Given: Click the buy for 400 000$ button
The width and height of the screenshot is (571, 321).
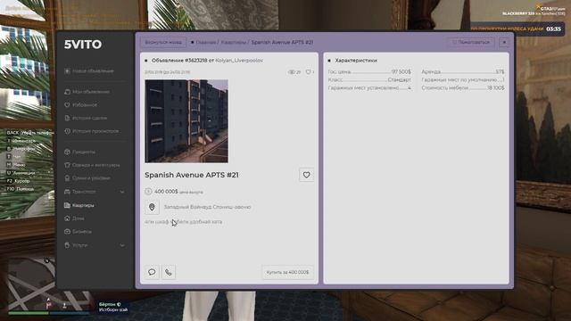Looking at the screenshot, I should [x=287, y=272].
